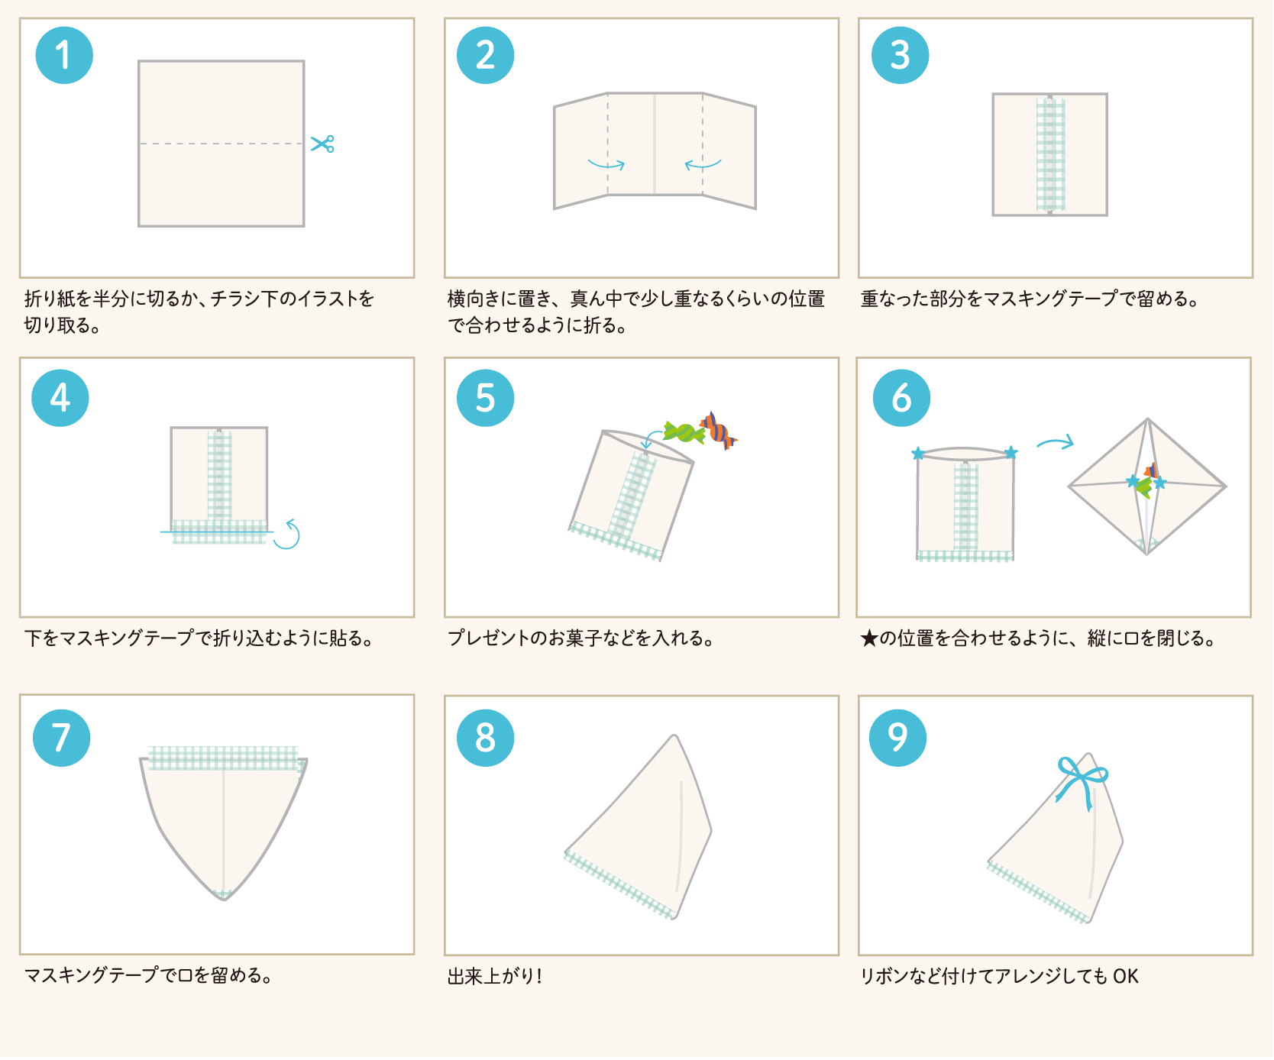Click the green candy in step 5

[x=684, y=432]
